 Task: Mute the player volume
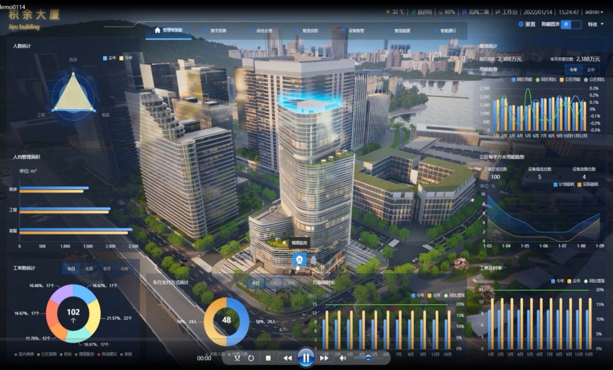[343, 358]
